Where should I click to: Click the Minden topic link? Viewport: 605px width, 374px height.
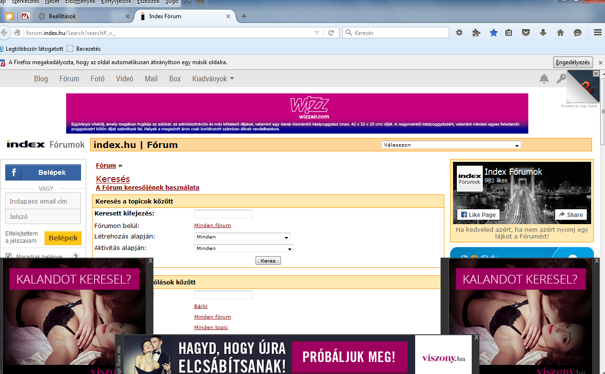point(211,327)
